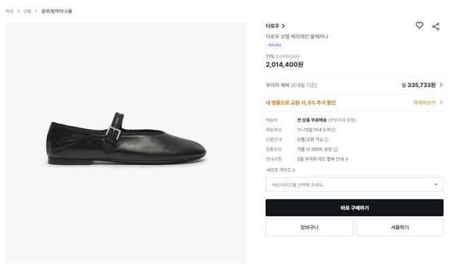Add item with 장바구니 button
The width and height of the screenshot is (476, 275).
click(x=309, y=227)
